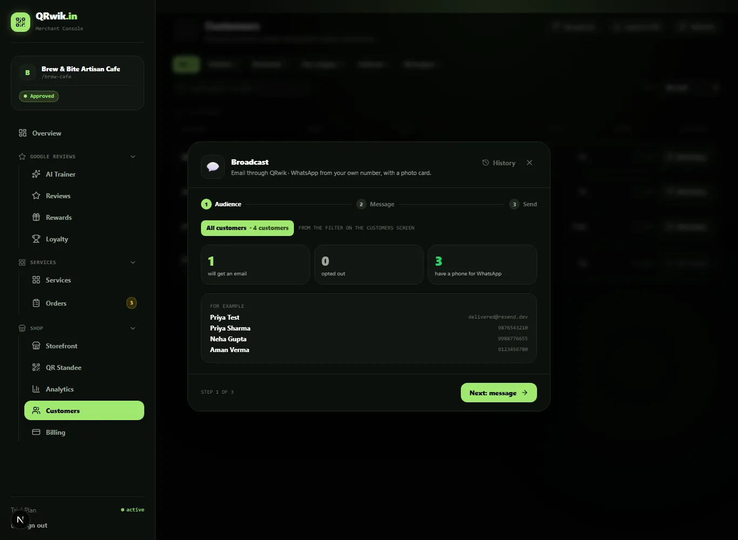Click the Orders clipboard icon
The height and width of the screenshot is (540, 738).
(x=36, y=303)
